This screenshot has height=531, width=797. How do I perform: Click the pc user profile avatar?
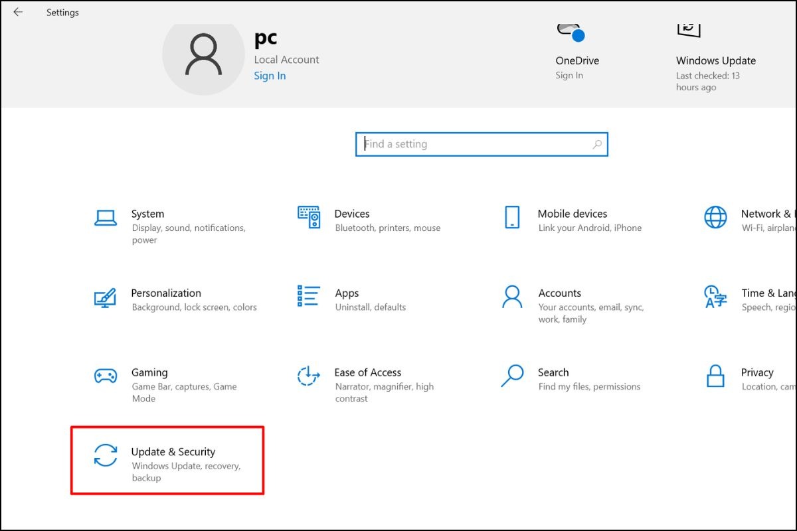[203, 56]
